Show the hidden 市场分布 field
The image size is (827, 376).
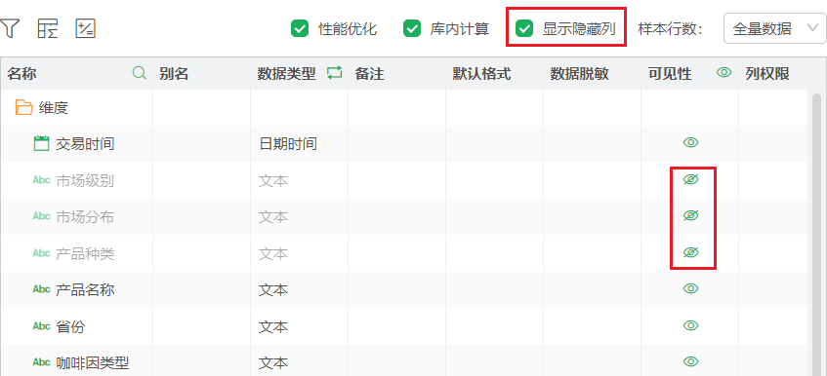[x=690, y=215]
